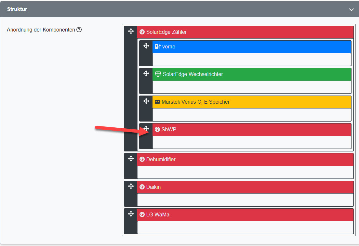This screenshot has height=246, width=359.
Task: Select the Daikin counter label
Action: (153, 187)
